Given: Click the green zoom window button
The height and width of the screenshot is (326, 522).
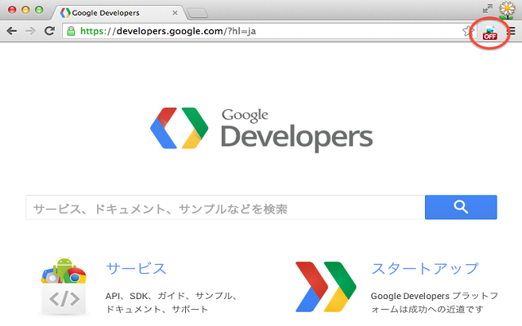Looking at the screenshot, I should click(39, 10).
